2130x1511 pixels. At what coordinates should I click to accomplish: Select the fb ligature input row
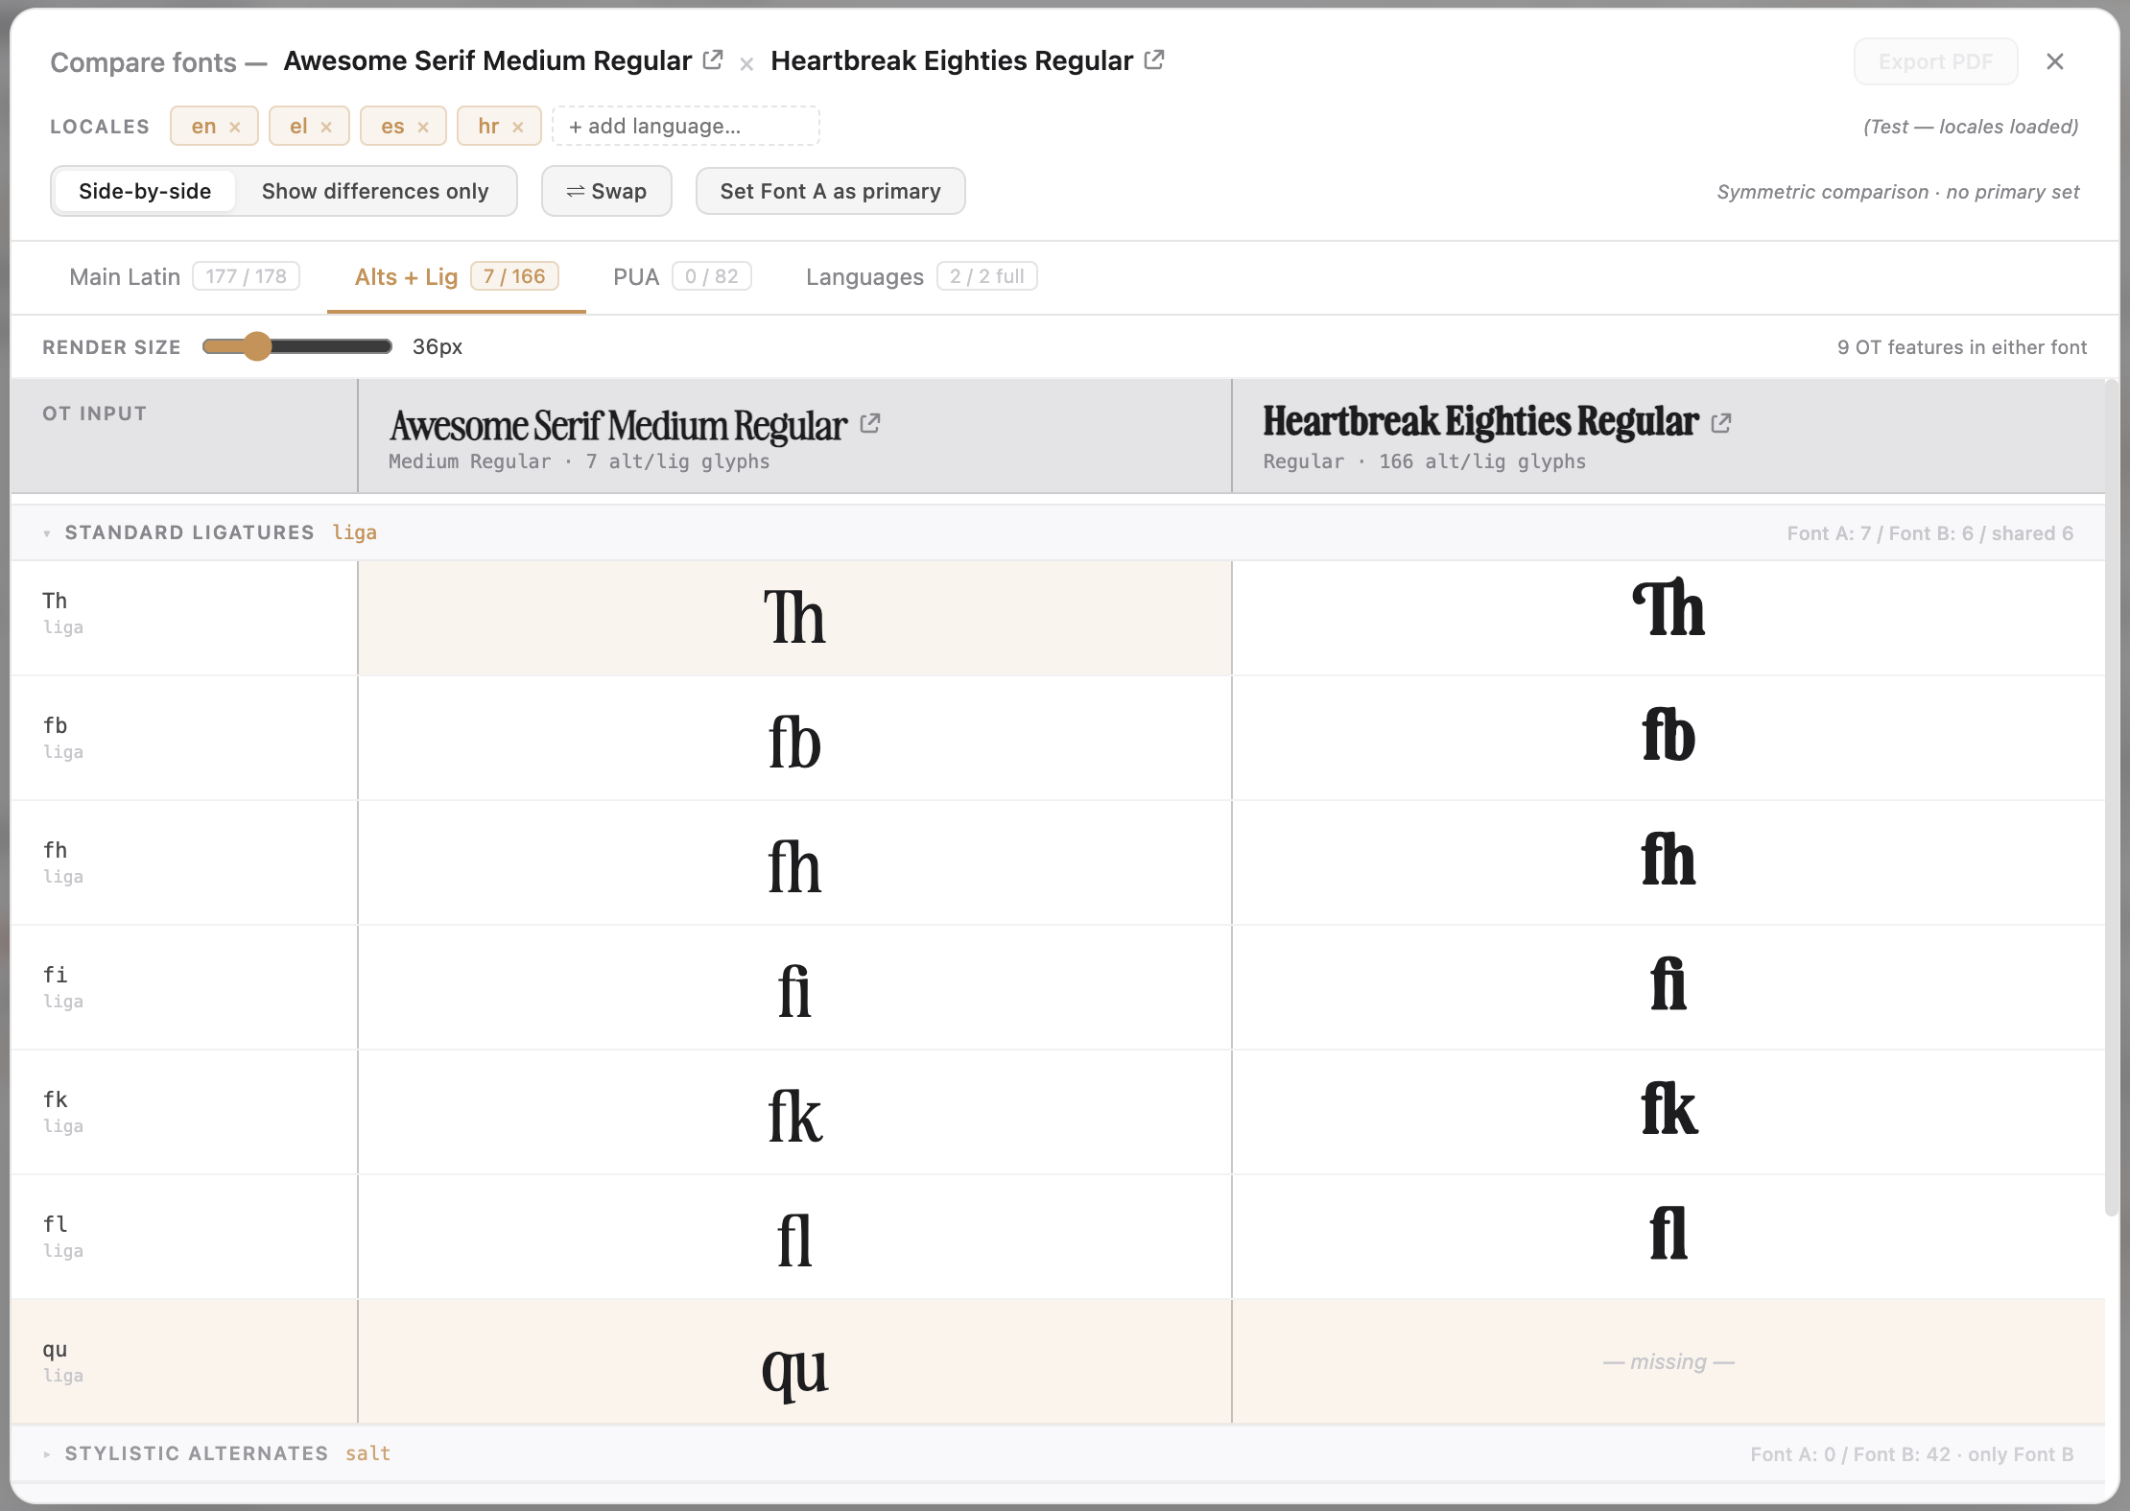(184, 738)
